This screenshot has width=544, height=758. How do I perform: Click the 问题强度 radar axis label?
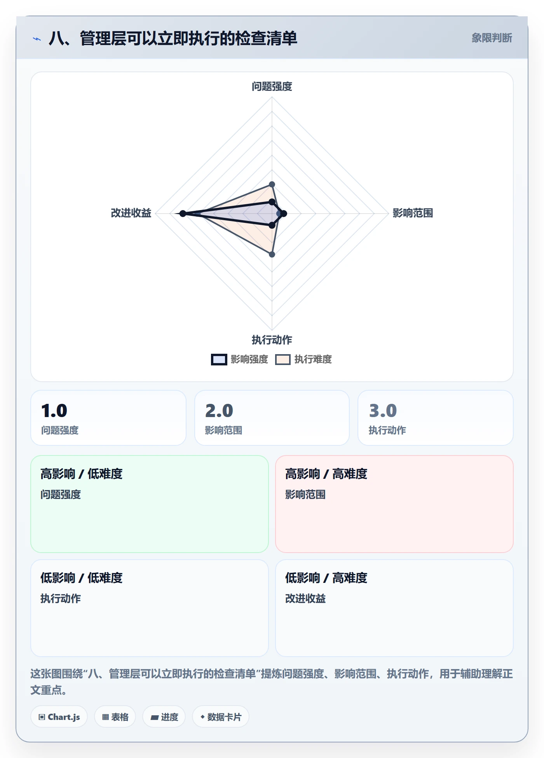[x=272, y=86]
